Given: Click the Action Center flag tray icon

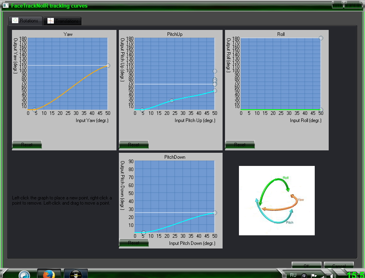Looking at the screenshot, I should click(x=314, y=276).
